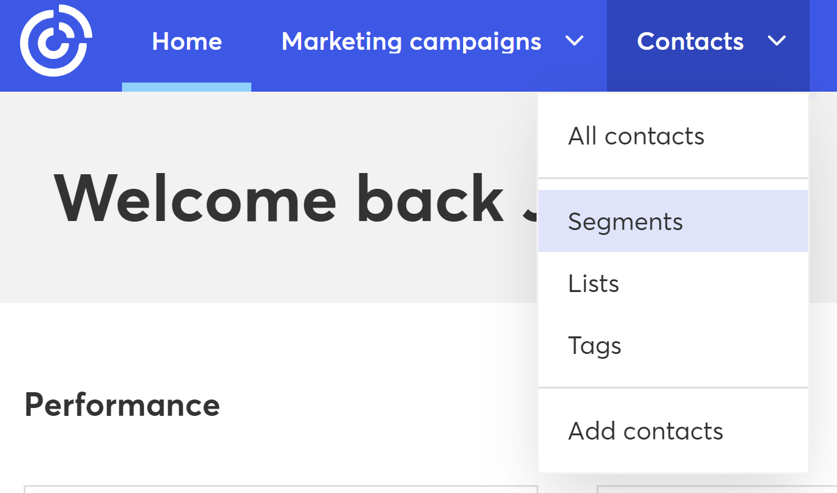This screenshot has width=837, height=493.
Task: Open the Marketing campaigns menu
Action: click(411, 41)
